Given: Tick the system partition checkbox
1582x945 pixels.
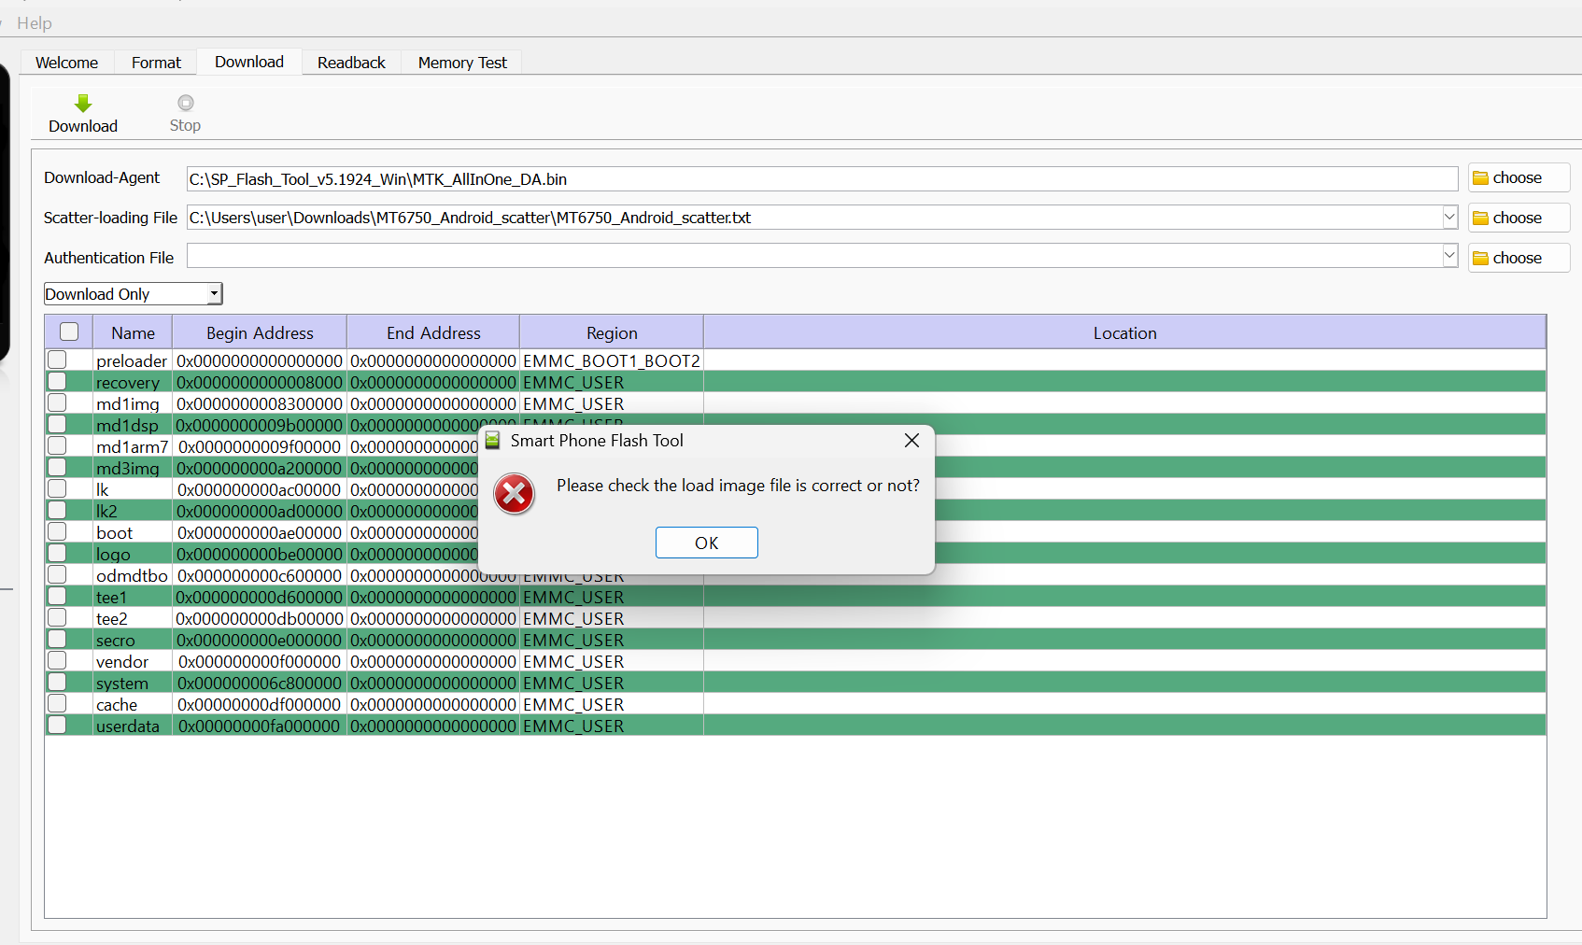Looking at the screenshot, I should [x=57, y=683].
